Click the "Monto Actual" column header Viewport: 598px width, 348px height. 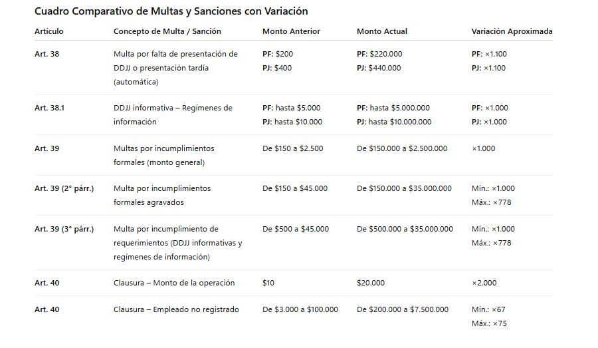pos(382,31)
